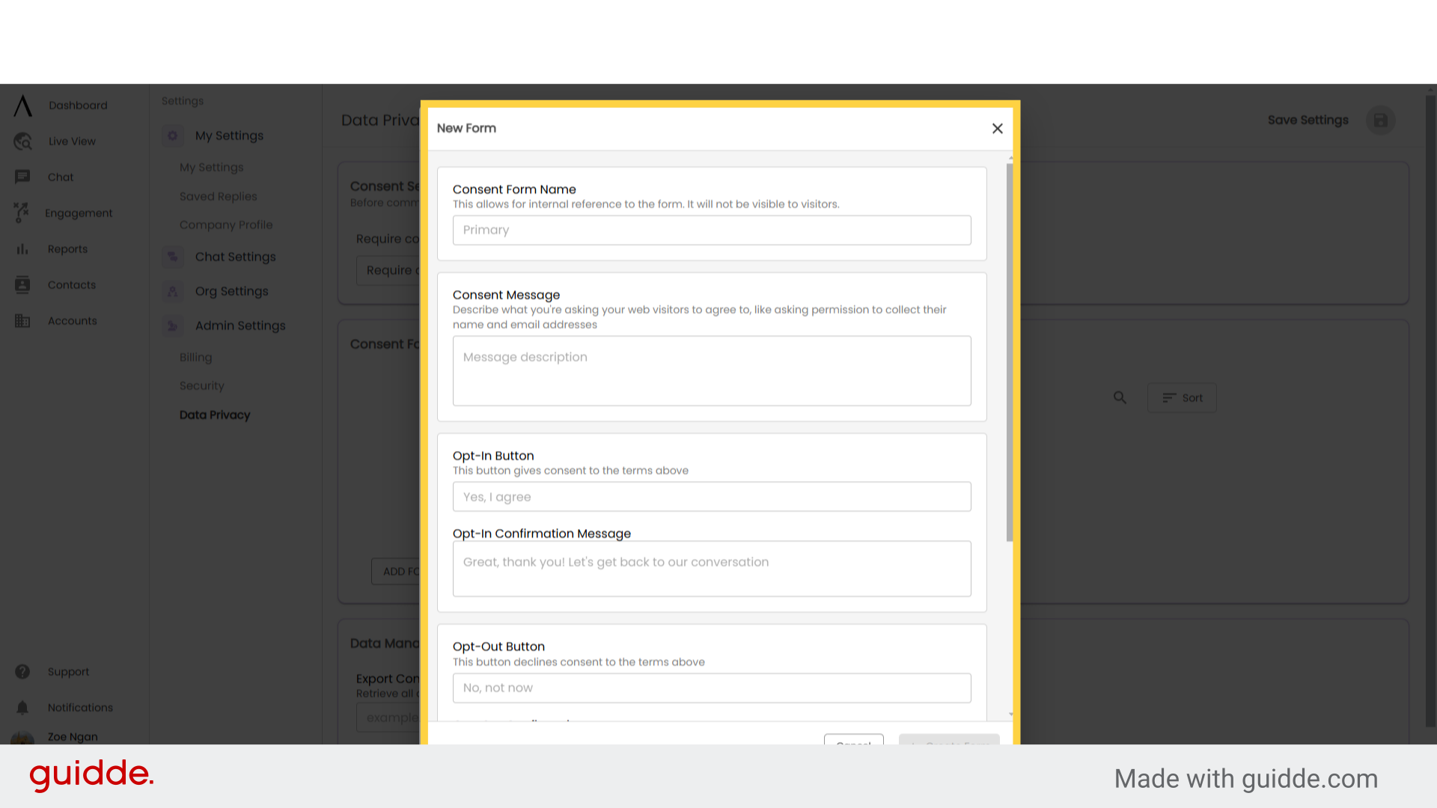Click the My Settings gear icon
This screenshot has height=808, width=1437.
[x=173, y=135]
